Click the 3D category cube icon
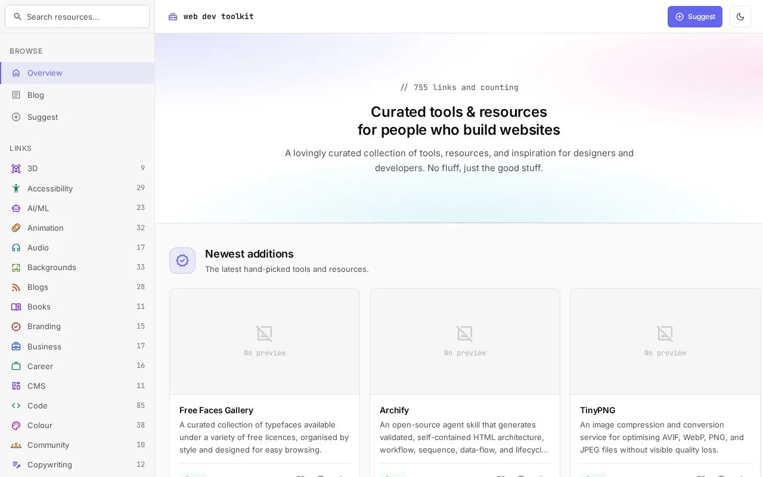Screen dimensions: 763x477 click(x=16, y=169)
